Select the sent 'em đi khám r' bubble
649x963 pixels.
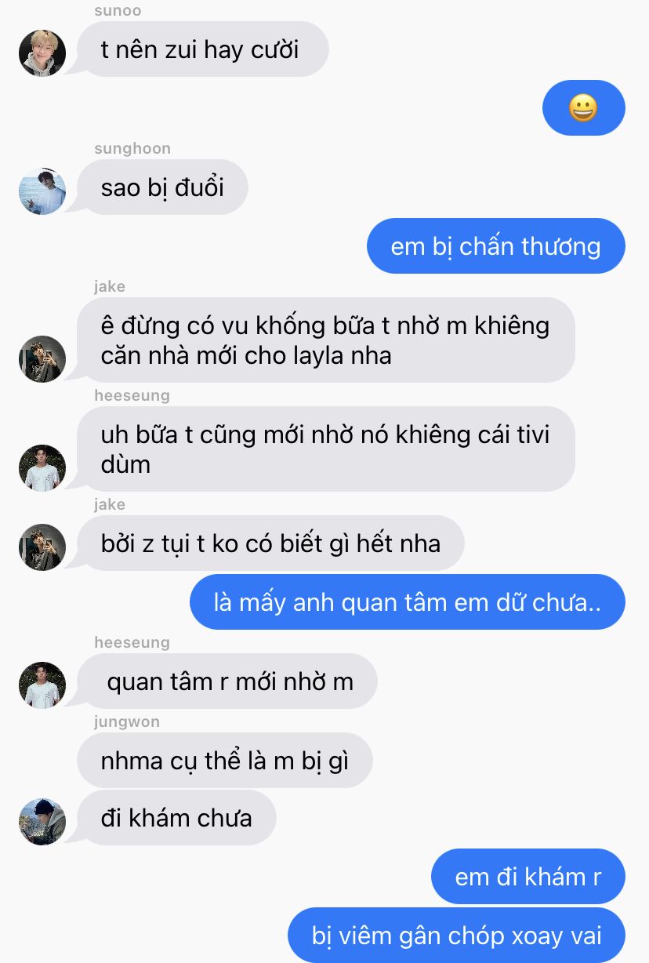point(528,876)
